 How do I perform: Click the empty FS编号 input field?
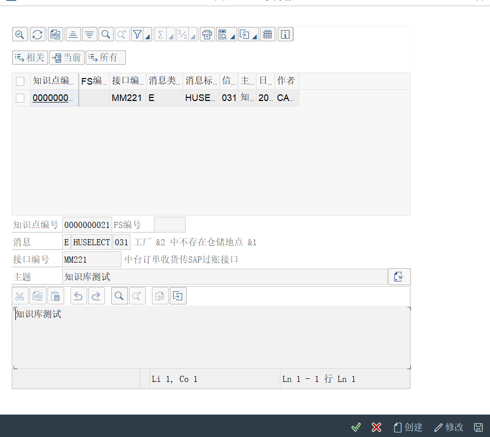click(170, 225)
